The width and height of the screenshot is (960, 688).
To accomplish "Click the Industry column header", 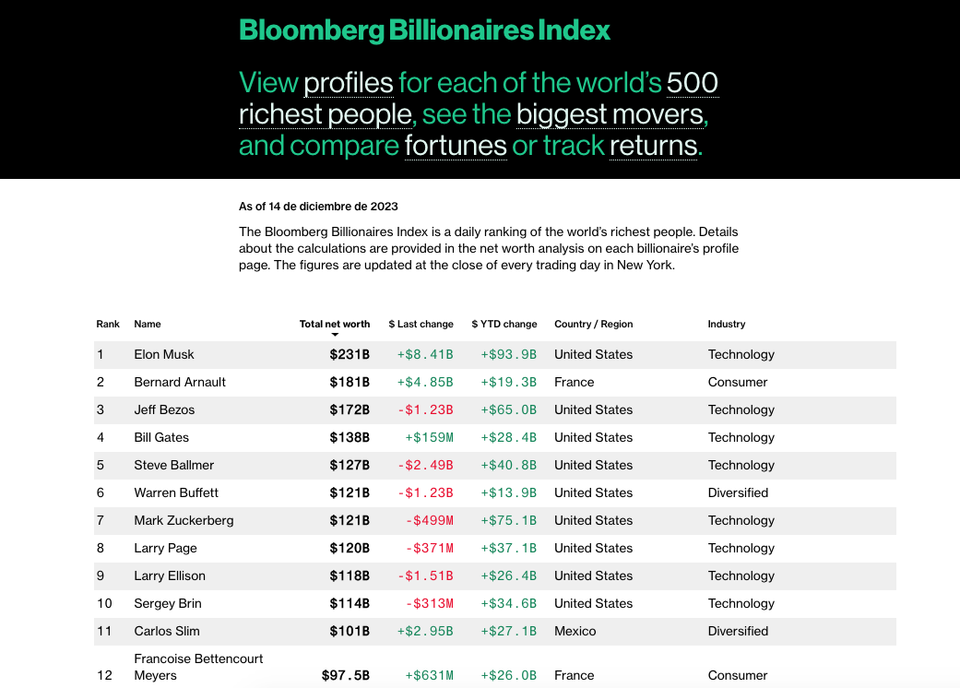I will tap(727, 324).
